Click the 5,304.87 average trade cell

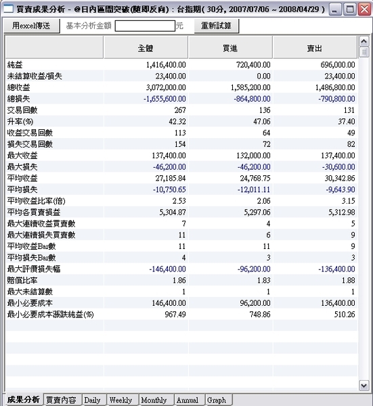pyautogui.click(x=173, y=212)
